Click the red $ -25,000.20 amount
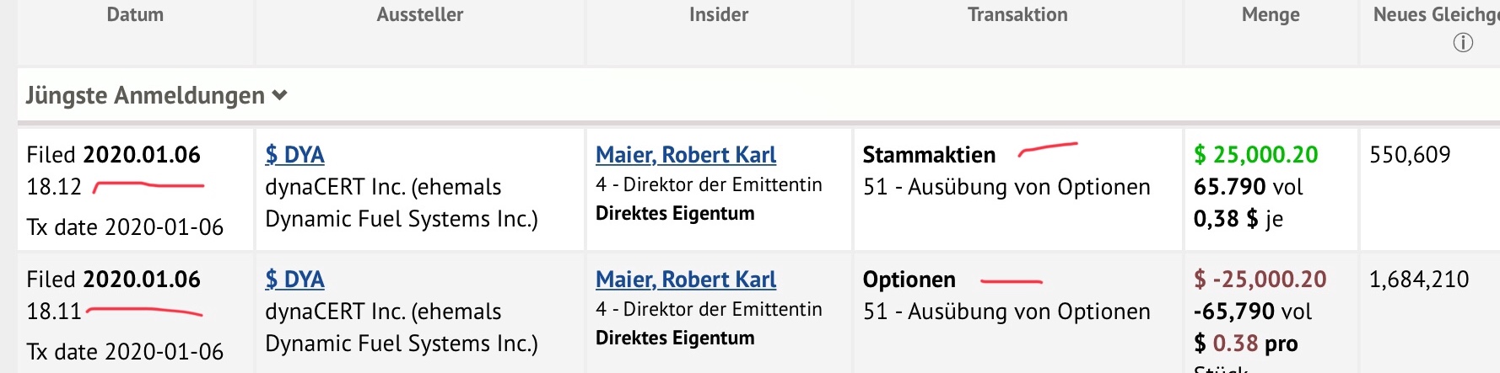This screenshot has width=1500, height=373. [x=1260, y=280]
